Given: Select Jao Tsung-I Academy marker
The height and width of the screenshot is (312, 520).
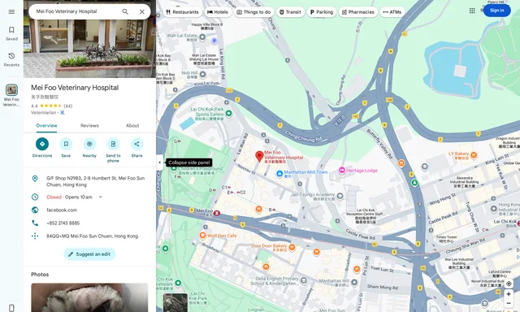Looking at the screenshot, I should point(340,197).
